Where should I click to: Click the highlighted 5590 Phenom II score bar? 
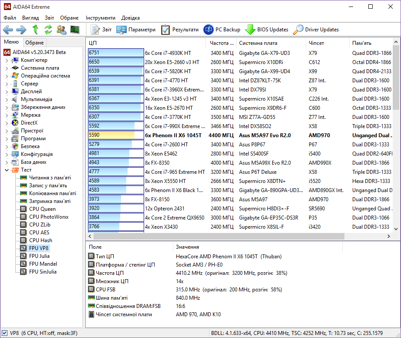116,135
